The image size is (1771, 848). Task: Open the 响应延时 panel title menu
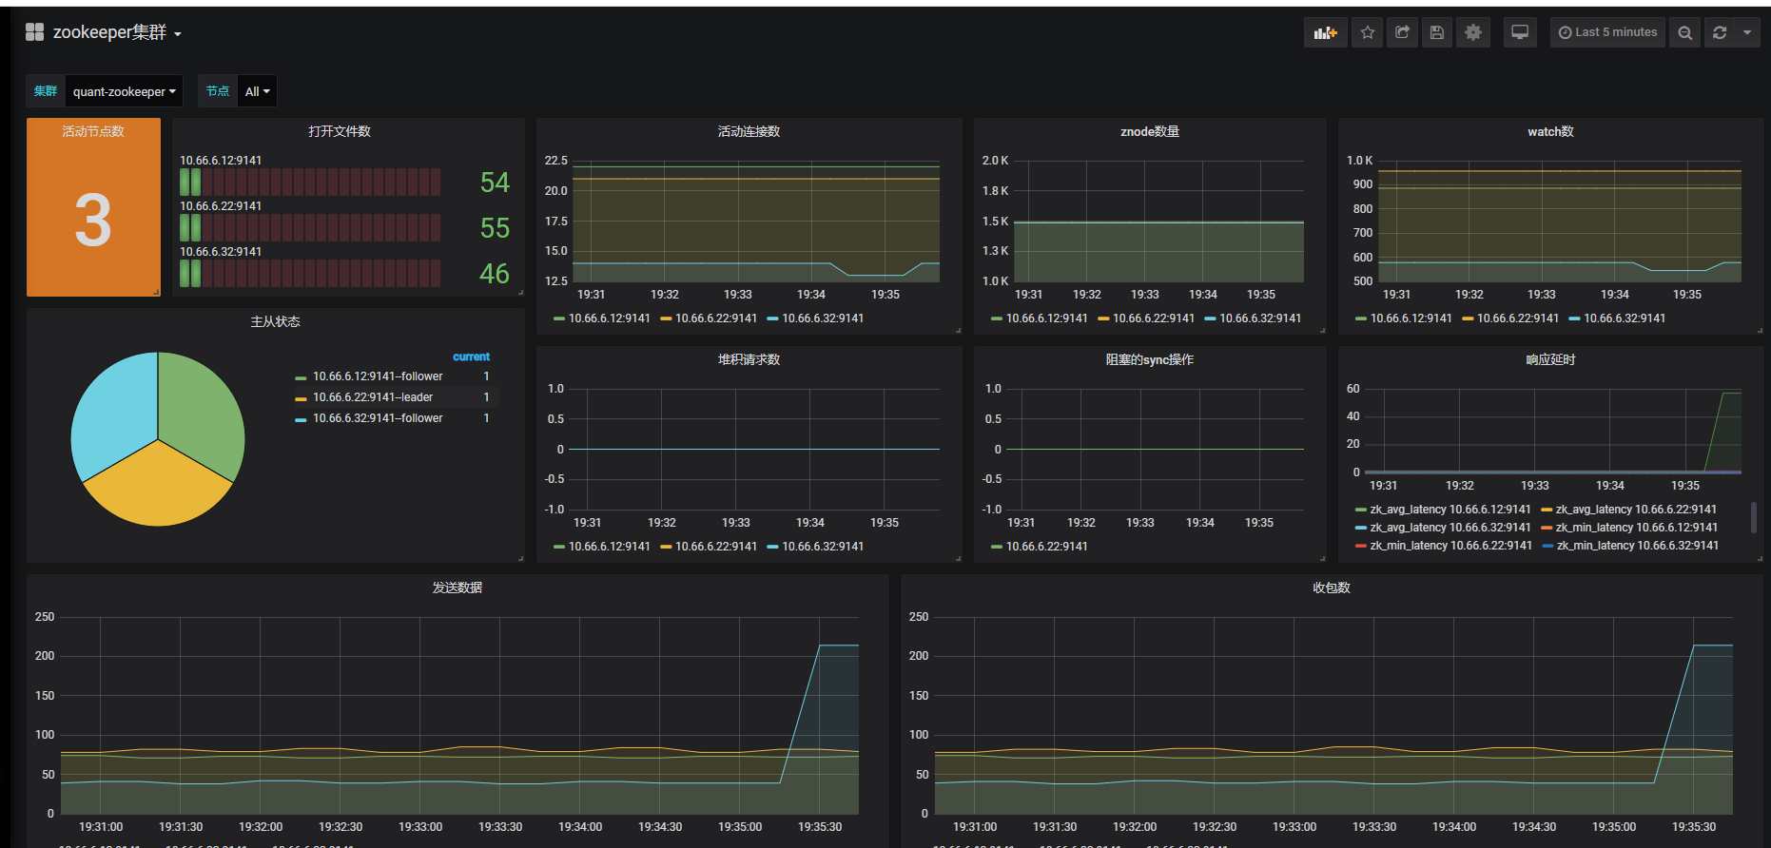(x=1550, y=359)
